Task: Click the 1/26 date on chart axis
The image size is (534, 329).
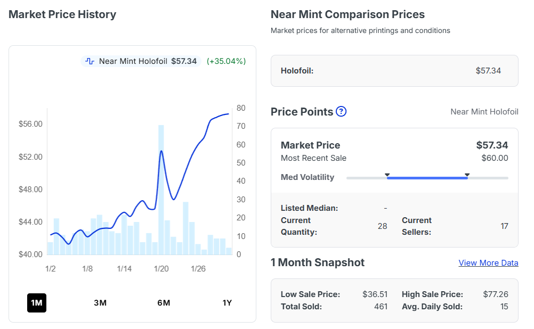Action: [x=198, y=269]
